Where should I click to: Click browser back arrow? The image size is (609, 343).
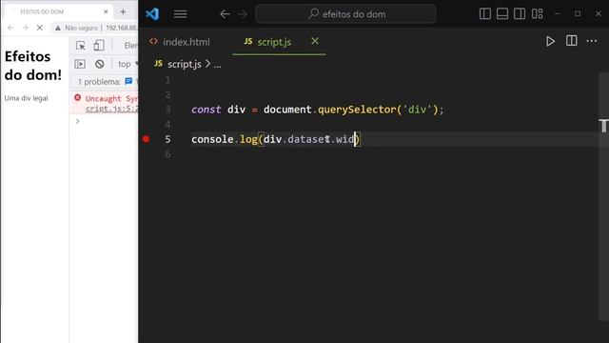click(10, 28)
